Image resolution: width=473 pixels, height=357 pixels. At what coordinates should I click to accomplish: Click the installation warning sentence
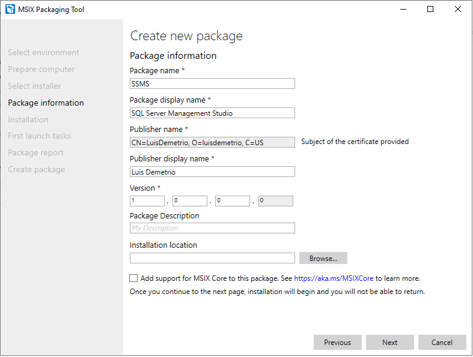[x=277, y=292]
